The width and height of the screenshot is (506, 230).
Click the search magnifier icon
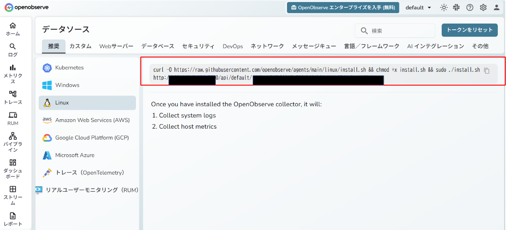pos(364,31)
